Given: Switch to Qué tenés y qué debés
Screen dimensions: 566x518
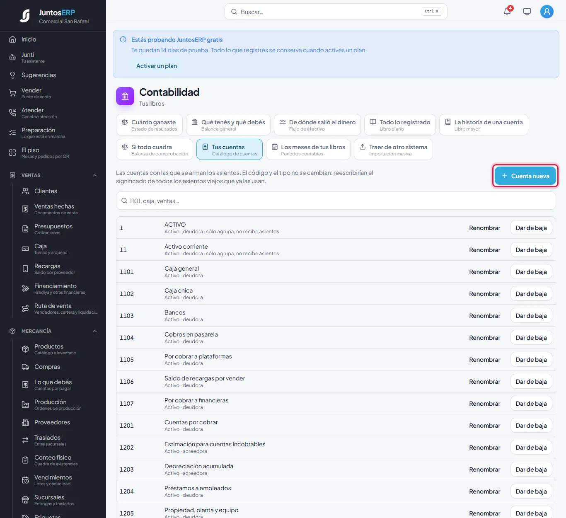Looking at the screenshot, I should (228, 125).
